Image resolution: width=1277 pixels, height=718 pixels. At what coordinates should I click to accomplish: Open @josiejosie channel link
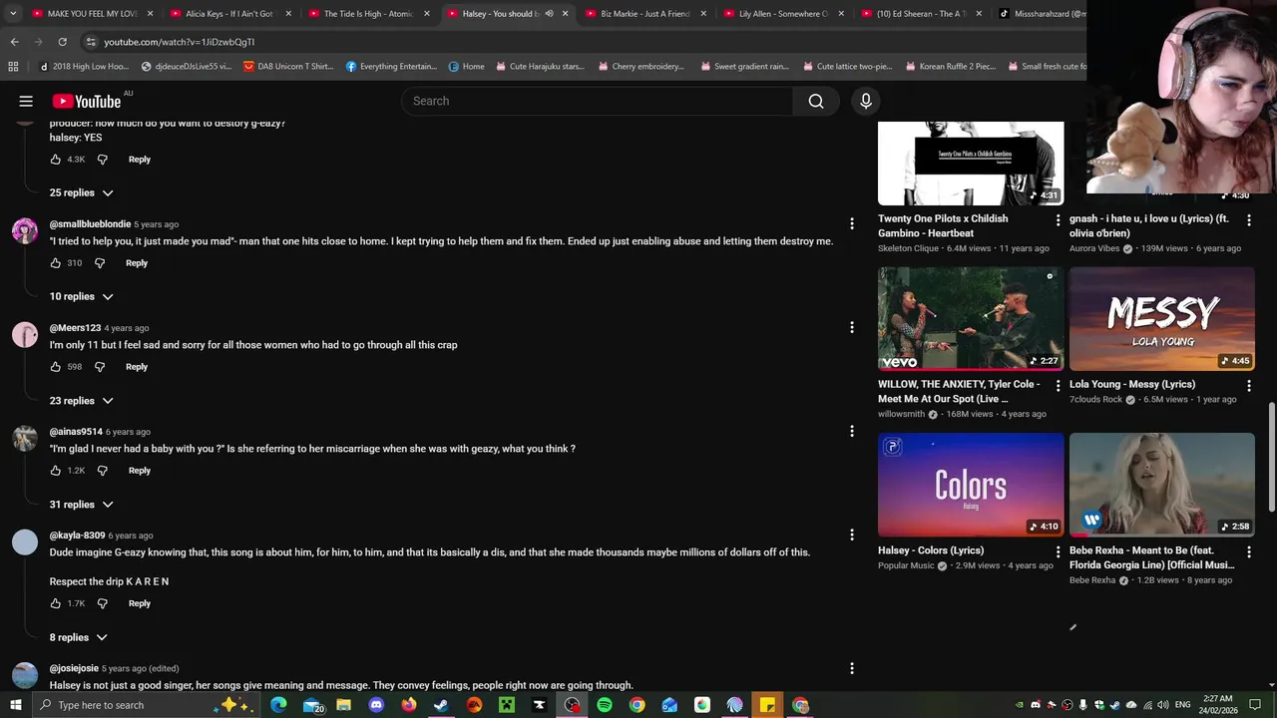74,668
